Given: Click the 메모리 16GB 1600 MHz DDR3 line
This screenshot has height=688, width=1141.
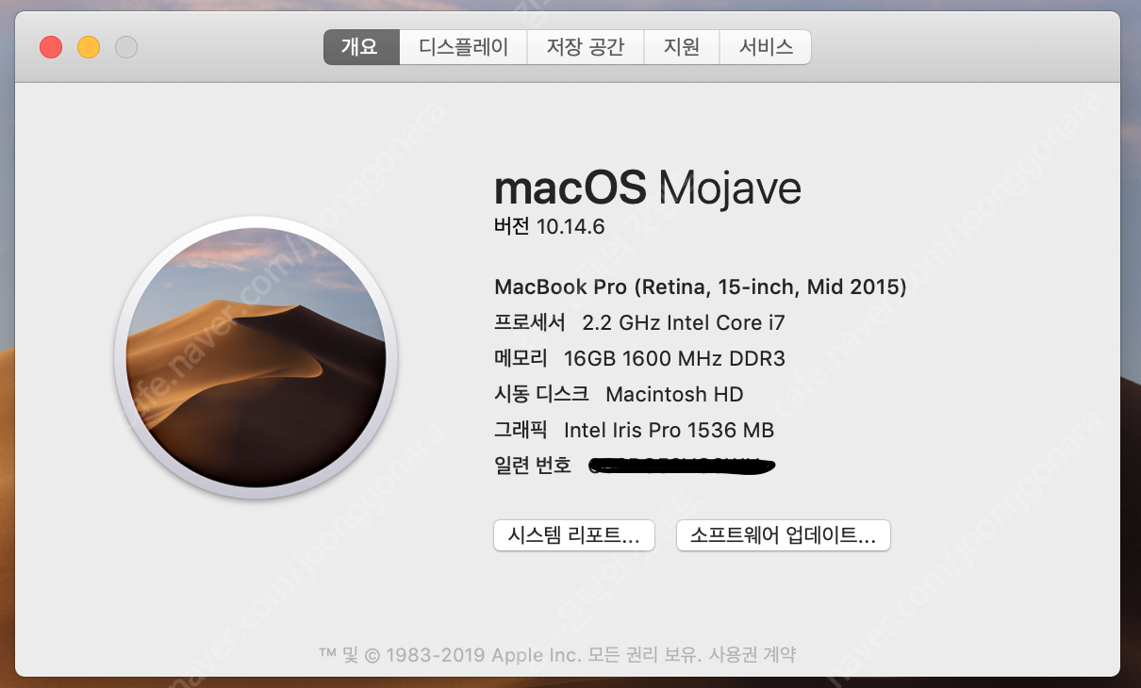Looking at the screenshot, I should pyautogui.click(x=639, y=358).
